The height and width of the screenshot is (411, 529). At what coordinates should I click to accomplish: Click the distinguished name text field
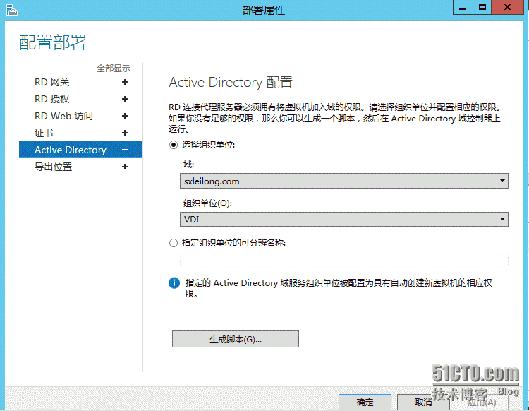[343, 260]
